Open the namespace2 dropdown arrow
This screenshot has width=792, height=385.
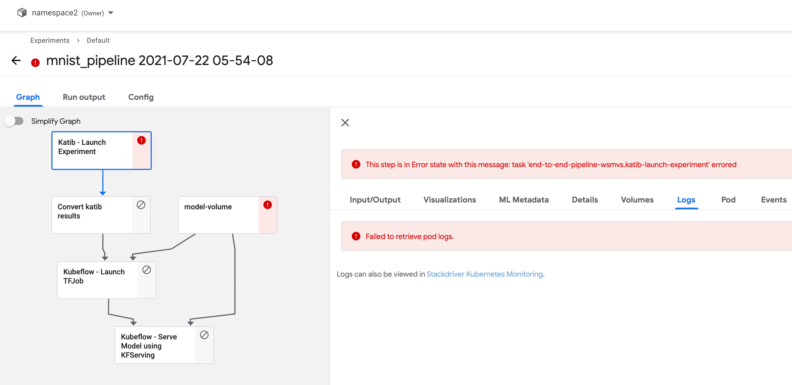coord(111,13)
